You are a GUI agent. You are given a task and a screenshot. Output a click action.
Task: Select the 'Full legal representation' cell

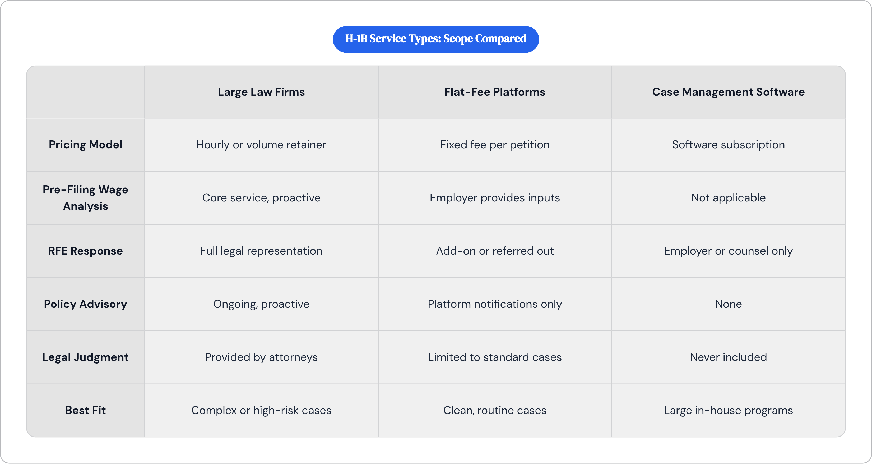(x=261, y=251)
